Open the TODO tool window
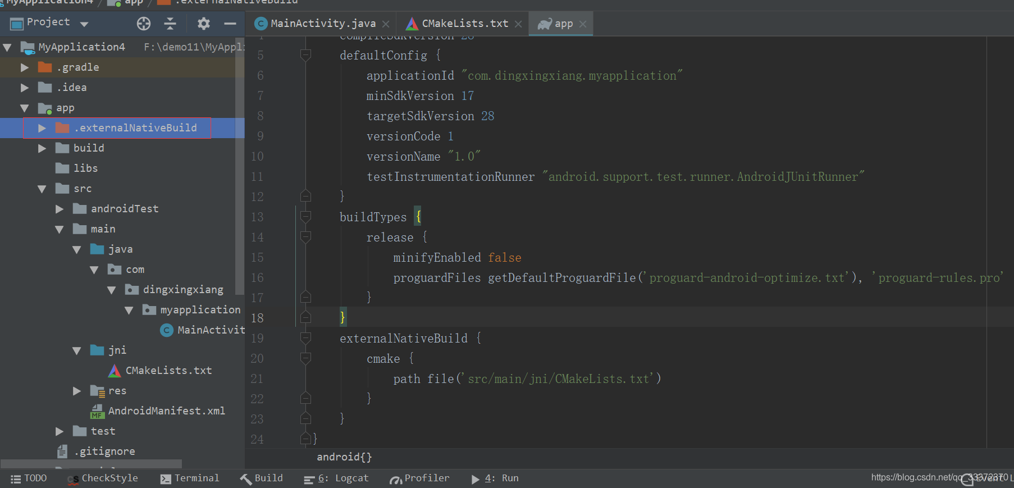The width and height of the screenshot is (1014, 488). click(29, 478)
